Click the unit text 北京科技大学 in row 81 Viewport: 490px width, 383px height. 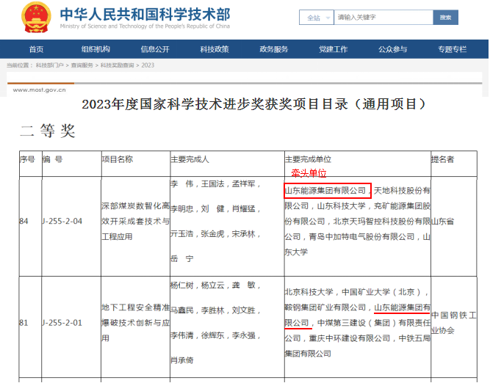[x=309, y=292]
